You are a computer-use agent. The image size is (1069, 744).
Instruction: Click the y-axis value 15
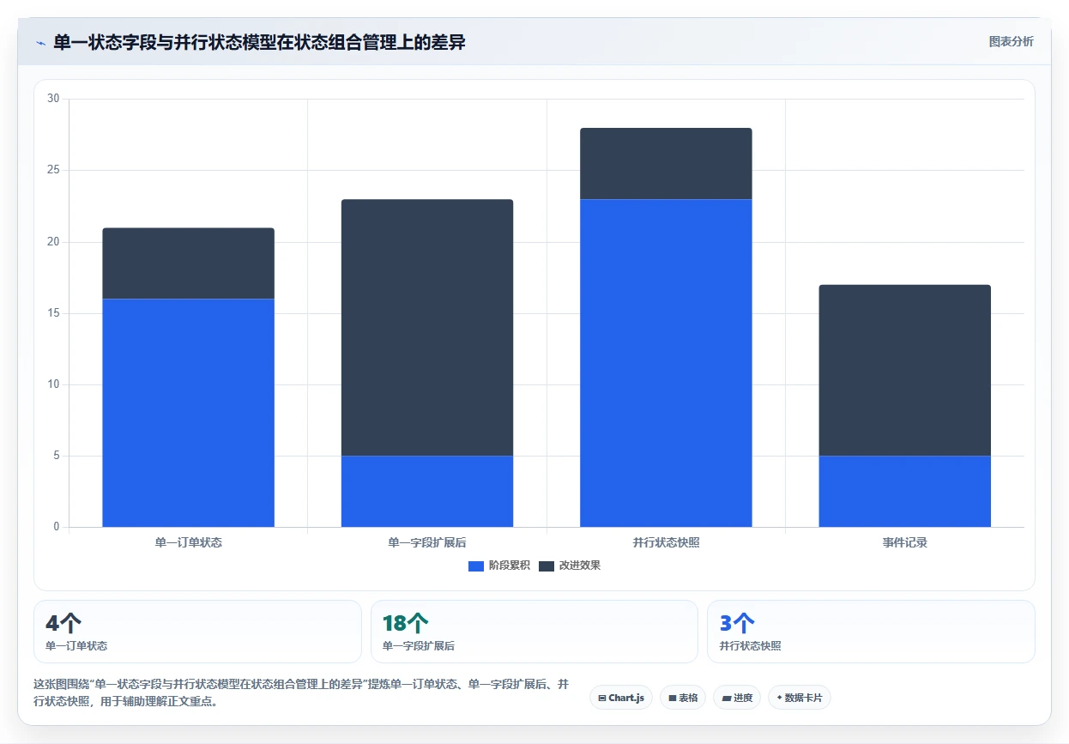coord(53,313)
